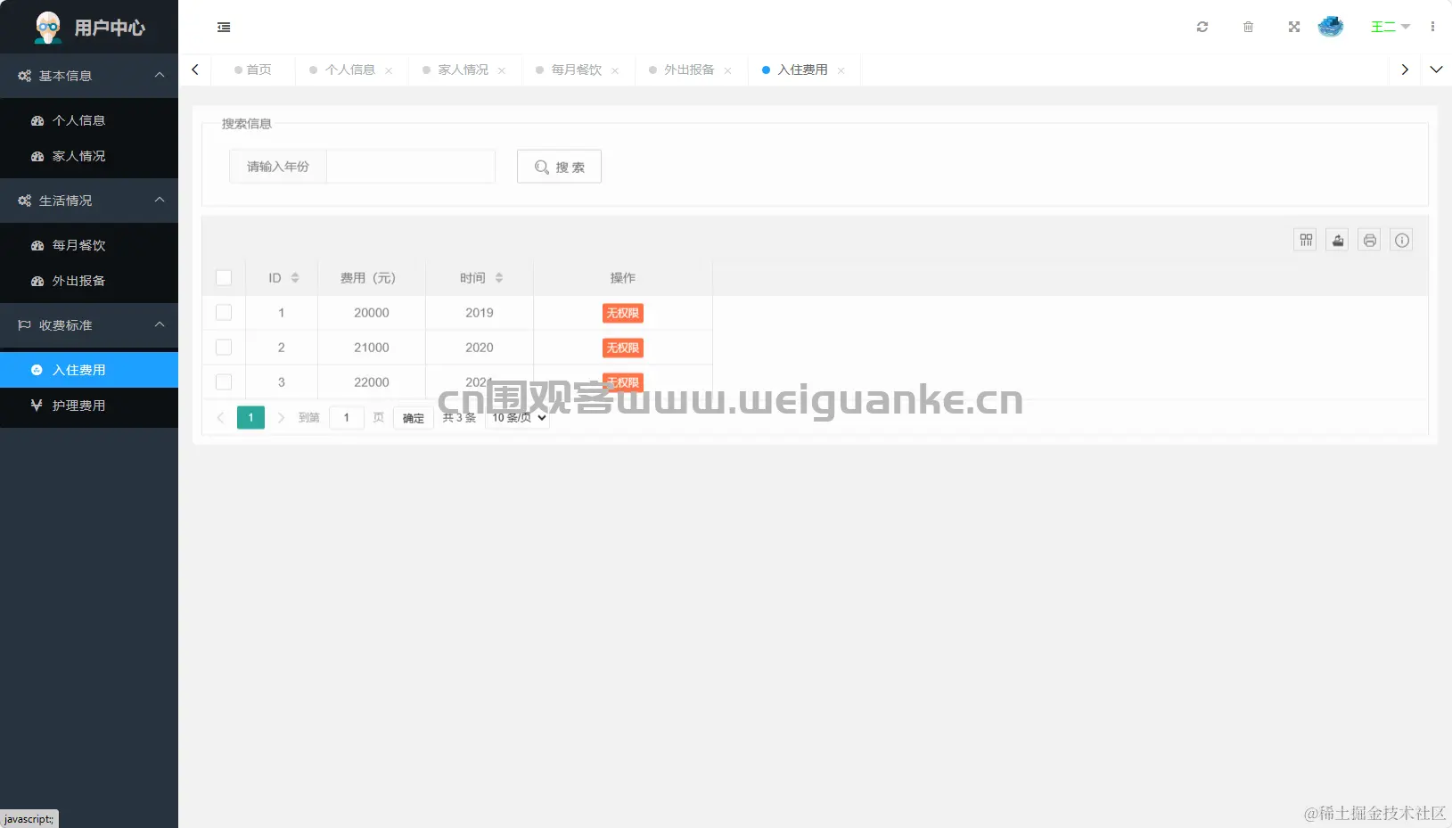The height and width of the screenshot is (828, 1452).
Task: Click the 无权限 button for year 2020
Action: tap(623, 348)
